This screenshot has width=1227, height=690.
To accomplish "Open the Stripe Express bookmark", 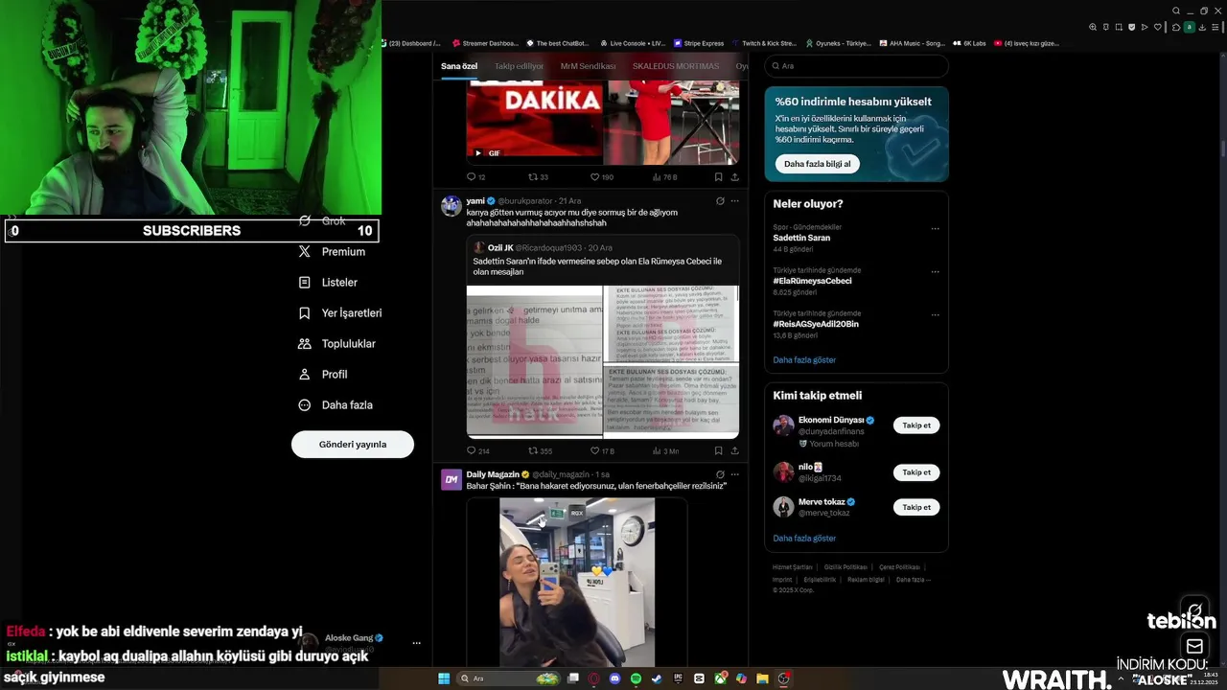I will coord(699,43).
